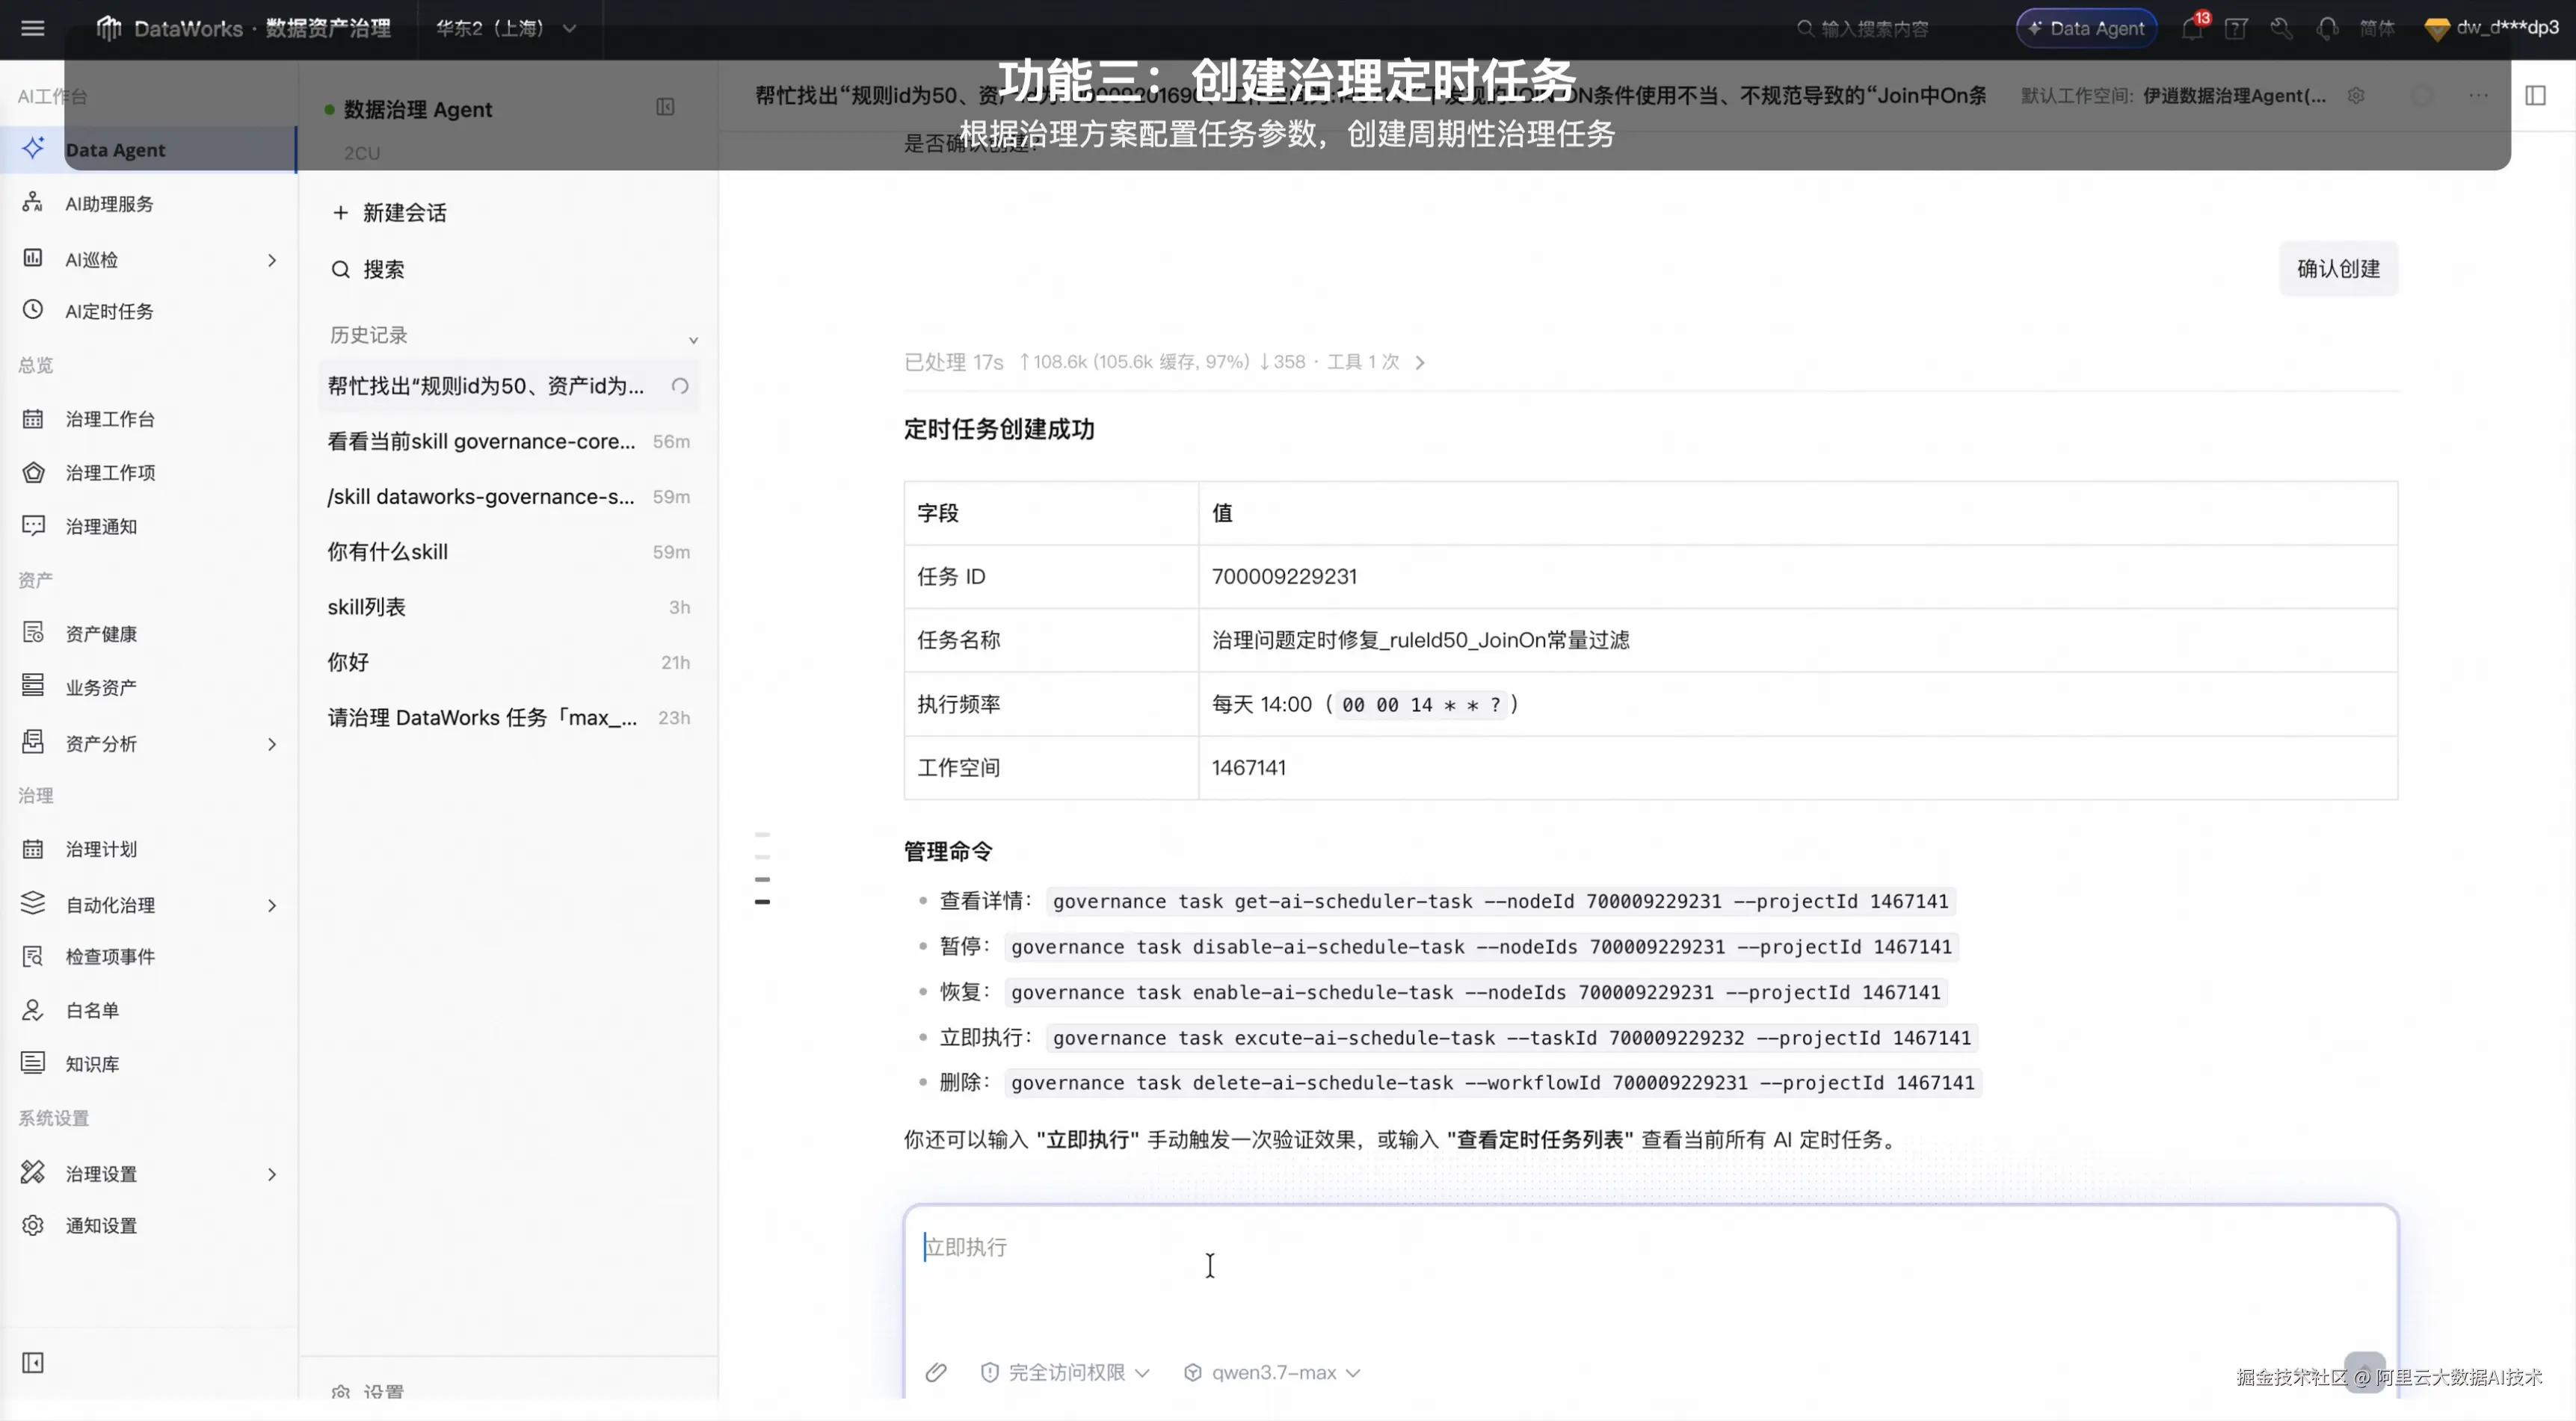The height and width of the screenshot is (1421, 2576).
Task: Open the Data Agent sidebar item
Action: tap(148, 150)
